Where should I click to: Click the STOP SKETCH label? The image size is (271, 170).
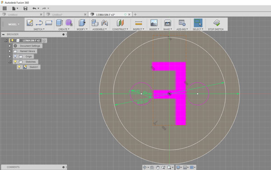(216, 29)
